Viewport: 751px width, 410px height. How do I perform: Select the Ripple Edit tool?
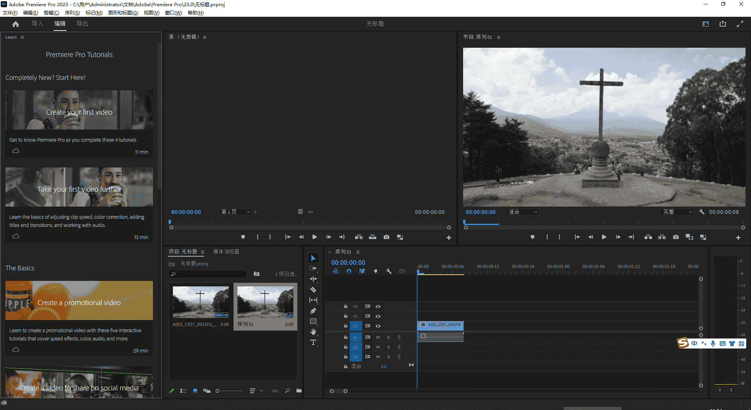click(313, 279)
